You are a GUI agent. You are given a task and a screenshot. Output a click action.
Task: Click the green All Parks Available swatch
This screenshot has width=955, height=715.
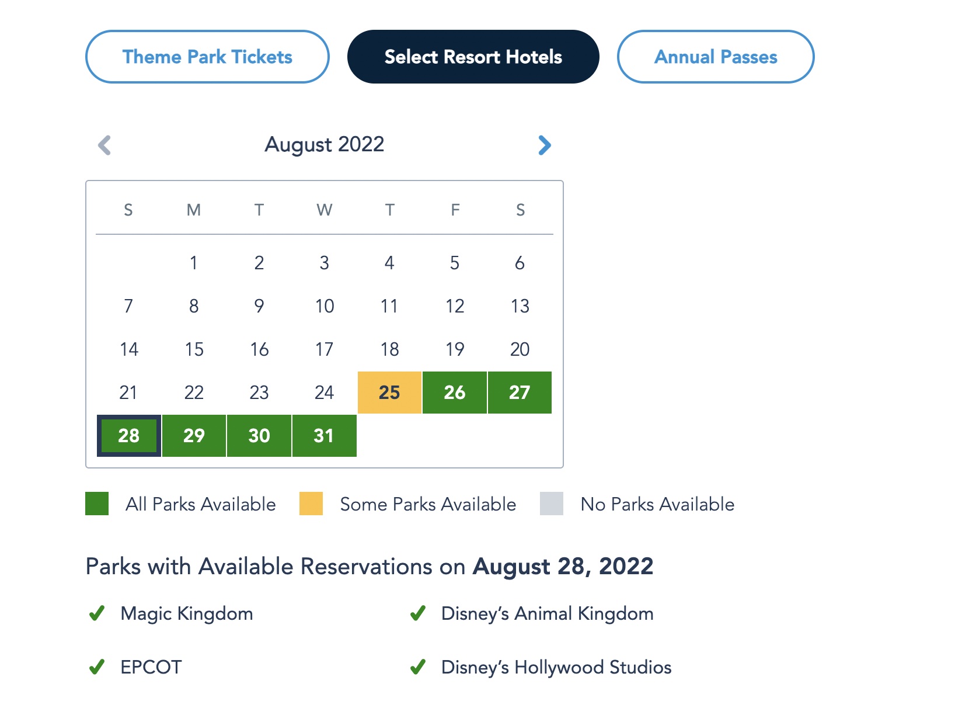point(97,504)
